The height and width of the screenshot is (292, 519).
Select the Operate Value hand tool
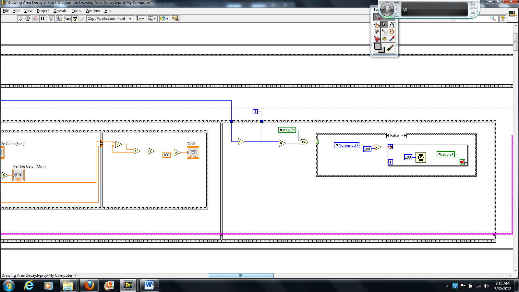tap(377, 25)
